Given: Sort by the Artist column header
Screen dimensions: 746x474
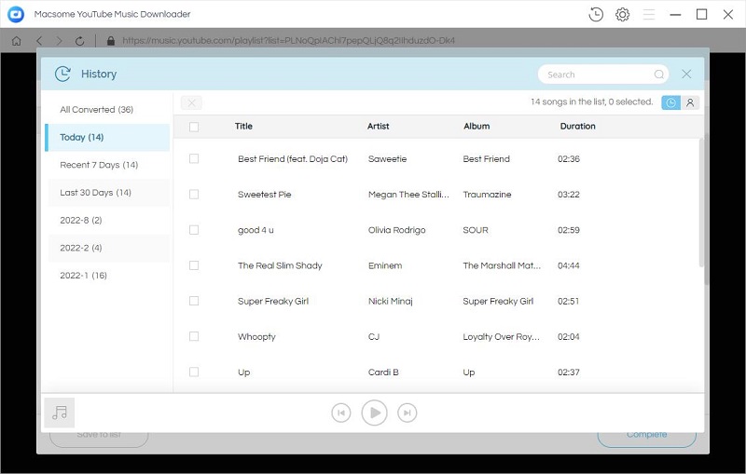Looking at the screenshot, I should pyautogui.click(x=379, y=127).
